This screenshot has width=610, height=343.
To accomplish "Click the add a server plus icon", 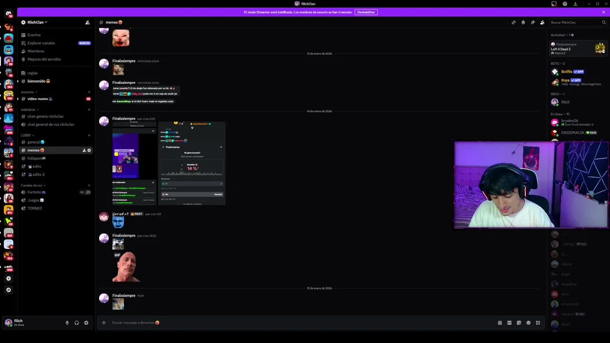I will point(8,278).
